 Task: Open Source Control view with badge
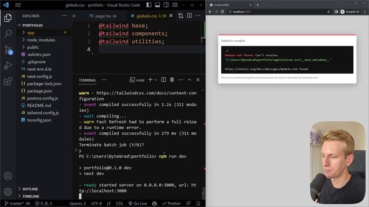click(8, 50)
